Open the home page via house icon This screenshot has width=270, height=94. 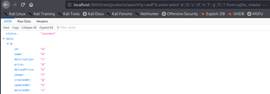tap(31, 5)
